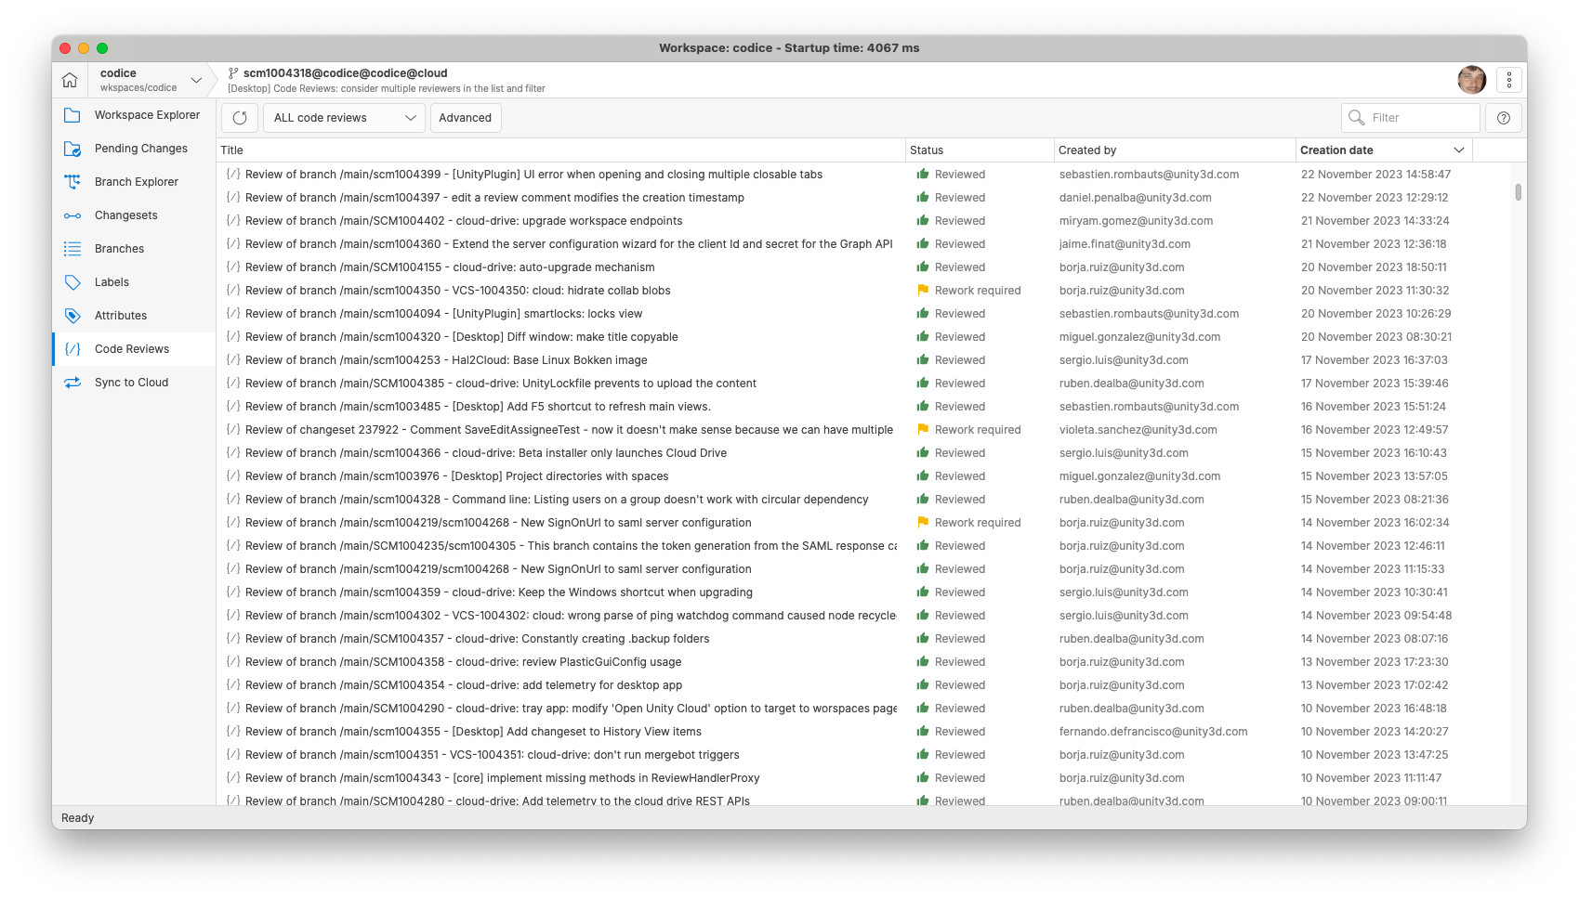1579x898 pixels.
Task: Refresh the code reviews list
Action: (239, 117)
